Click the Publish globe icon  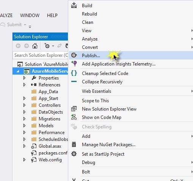(74, 55)
